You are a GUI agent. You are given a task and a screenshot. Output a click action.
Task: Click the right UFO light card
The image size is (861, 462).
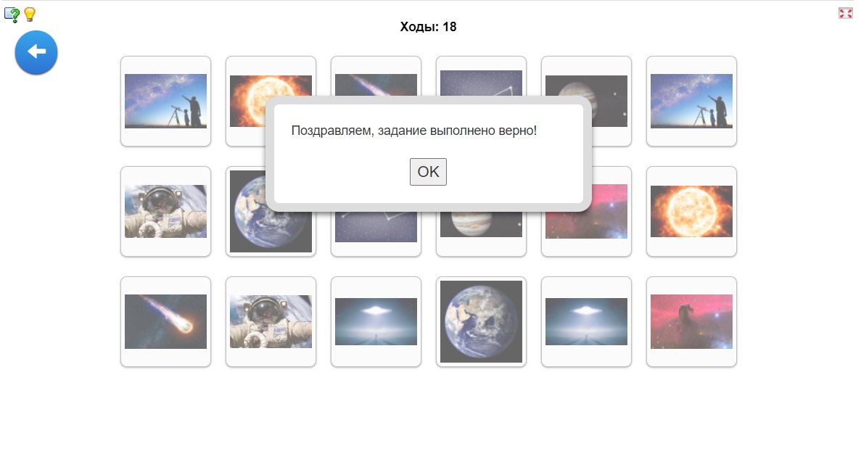pos(586,321)
